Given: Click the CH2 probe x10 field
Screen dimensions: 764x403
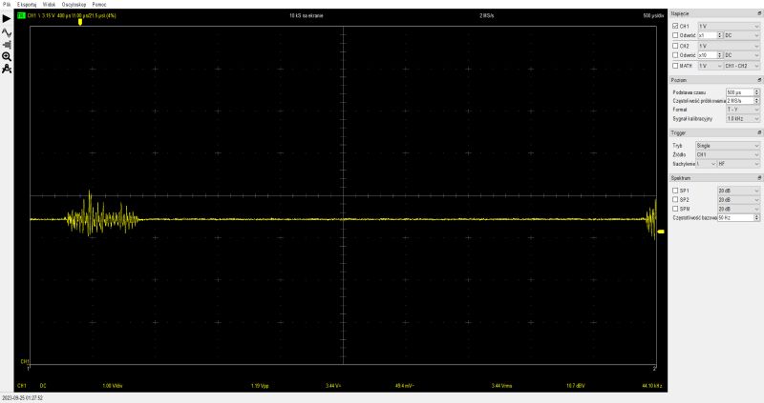Looking at the screenshot, I should point(708,55).
